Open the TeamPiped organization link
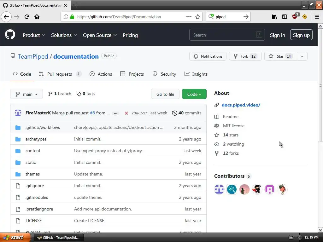Screen dimensions: 323x242 tap(33, 56)
